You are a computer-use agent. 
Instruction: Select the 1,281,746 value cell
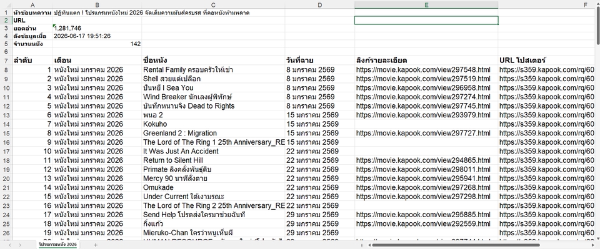click(97, 28)
